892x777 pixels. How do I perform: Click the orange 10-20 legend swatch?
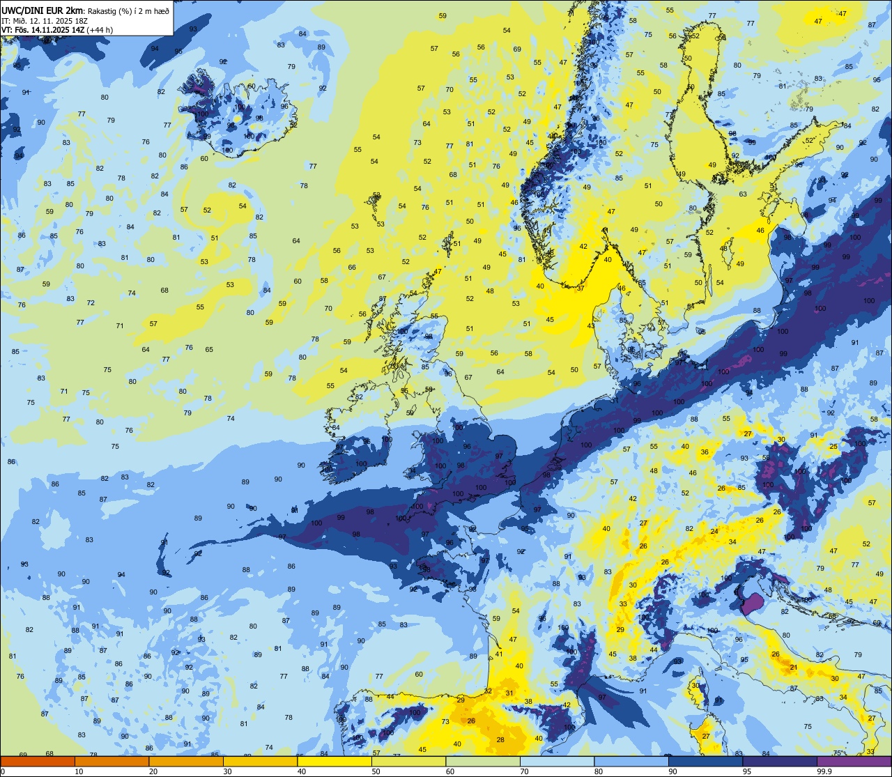point(111,762)
